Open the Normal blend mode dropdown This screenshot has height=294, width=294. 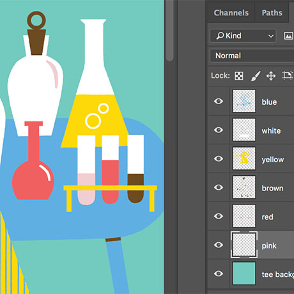click(x=252, y=56)
